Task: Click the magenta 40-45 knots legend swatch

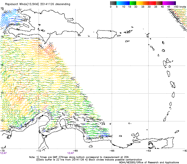Action: click(x=166, y=3)
